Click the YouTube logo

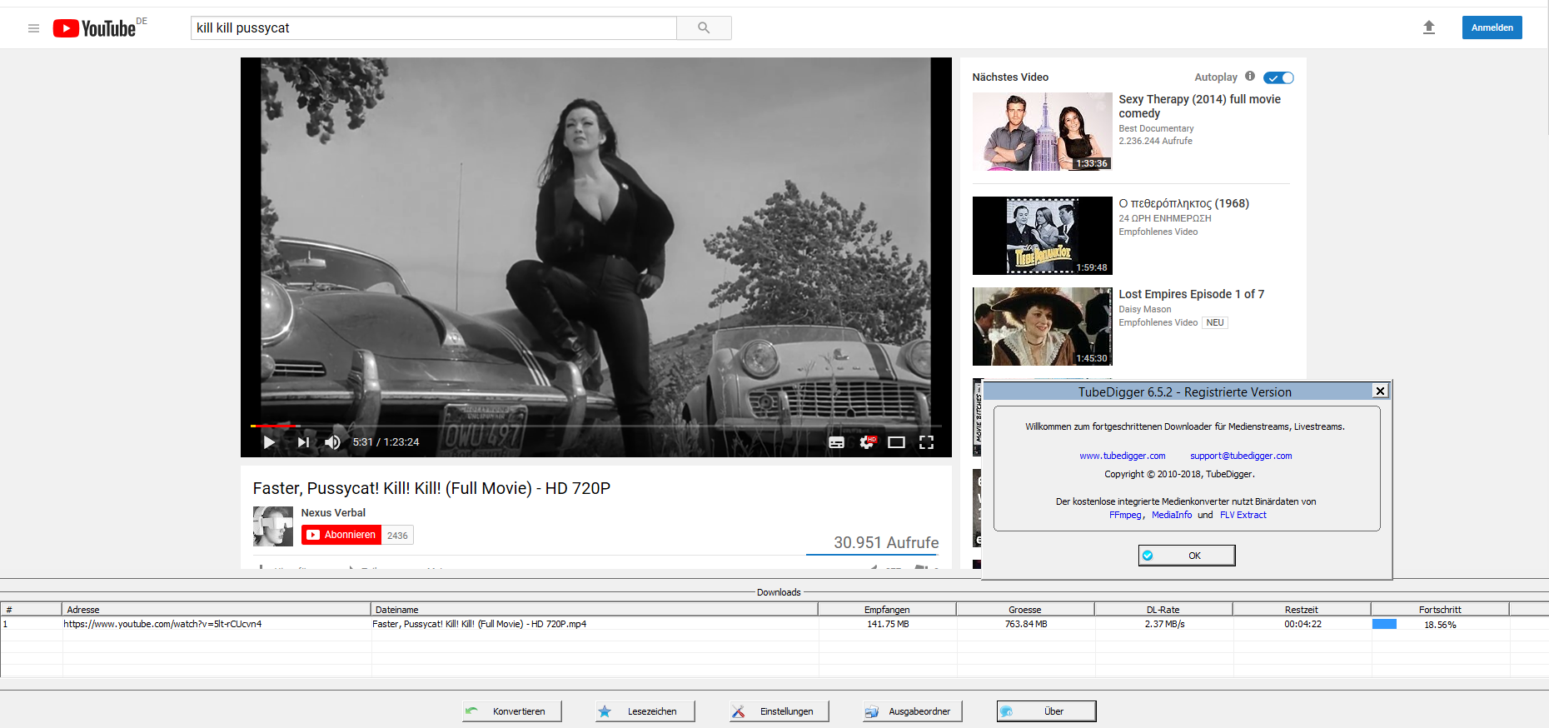(x=94, y=28)
